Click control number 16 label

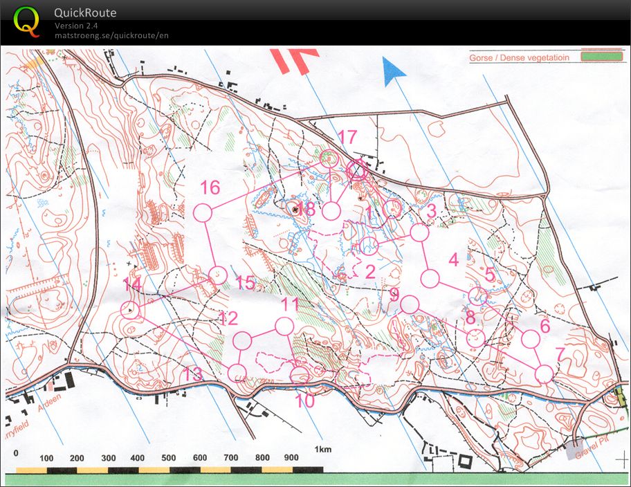(x=210, y=187)
